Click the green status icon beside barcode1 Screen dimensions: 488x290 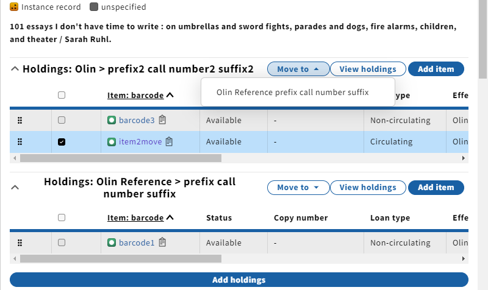click(x=112, y=242)
